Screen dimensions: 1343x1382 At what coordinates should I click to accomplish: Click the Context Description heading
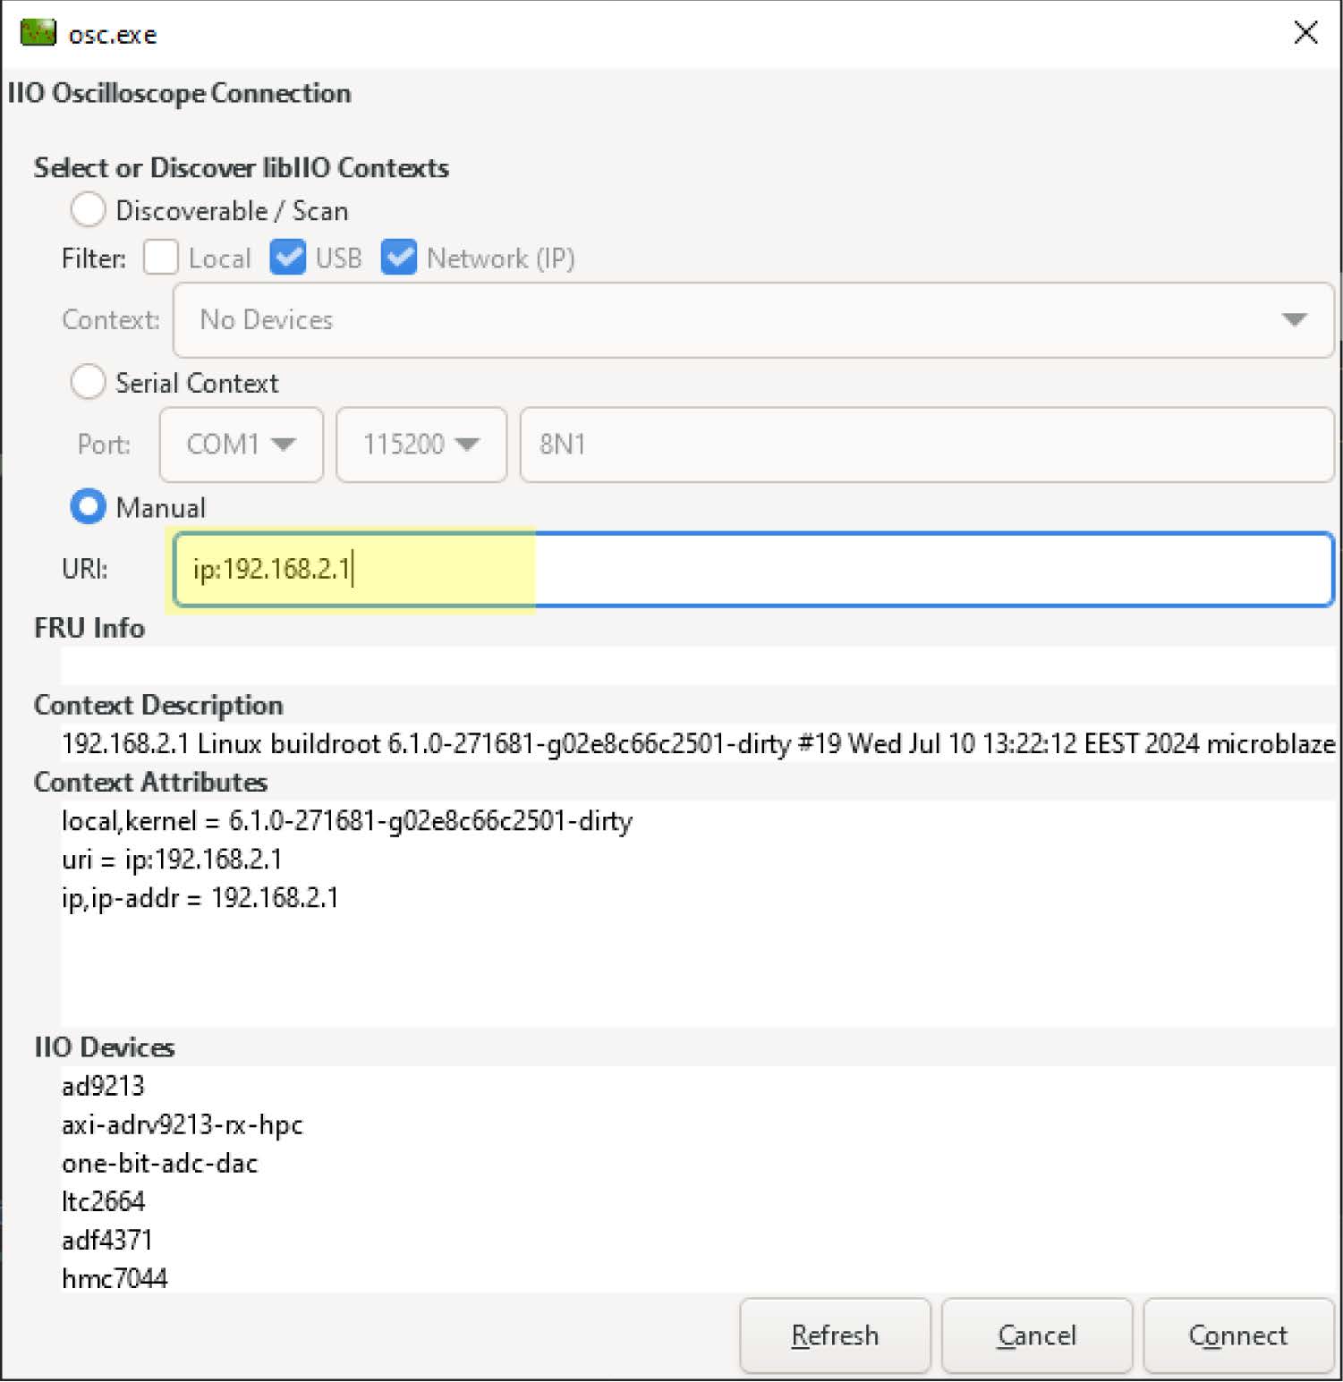(158, 705)
